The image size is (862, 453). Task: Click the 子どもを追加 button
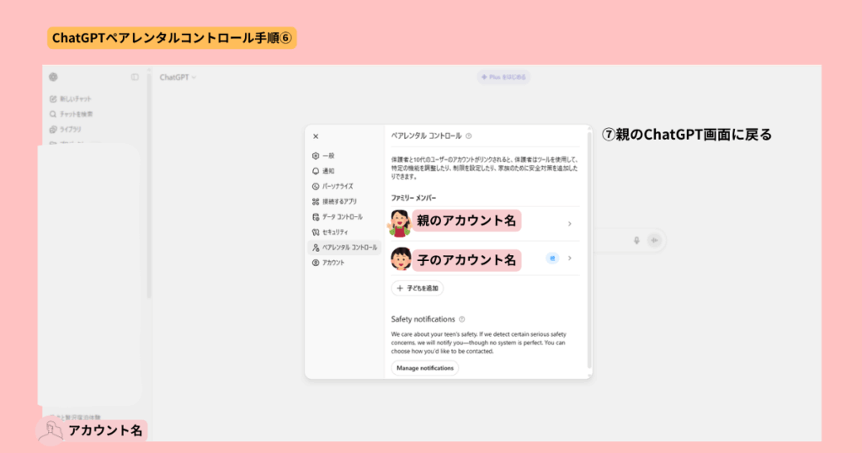(x=418, y=288)
